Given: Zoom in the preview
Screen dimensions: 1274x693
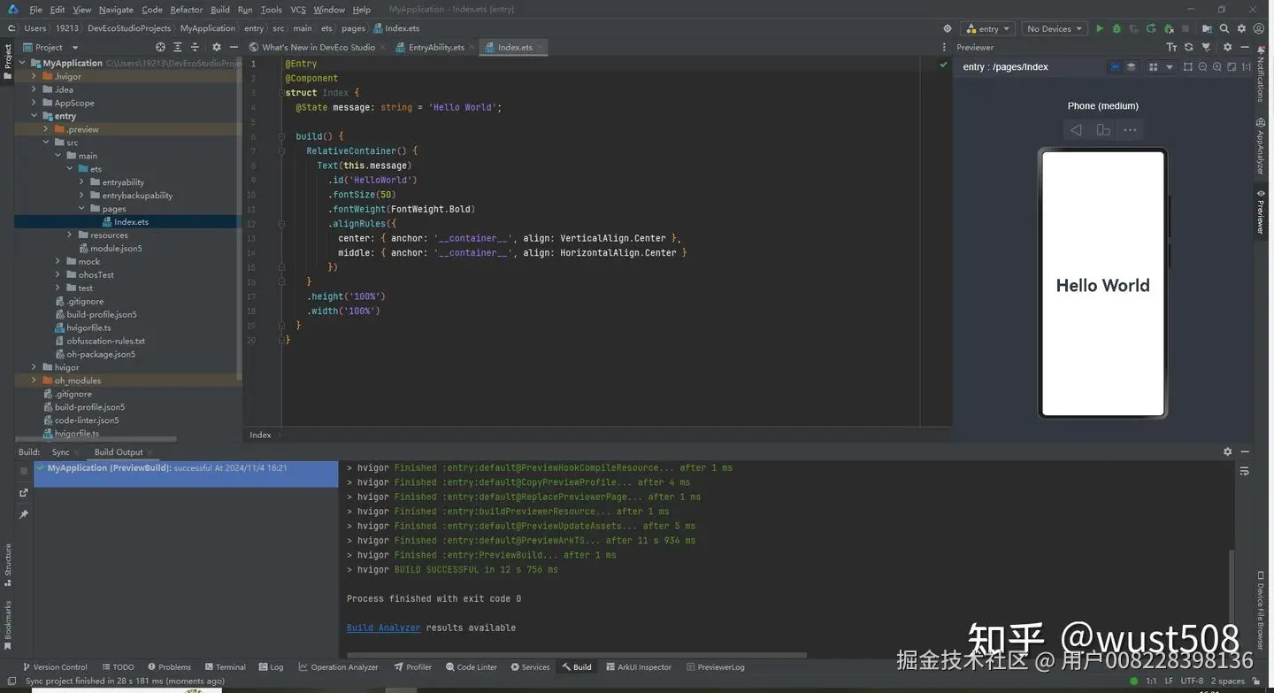Looking at the screenshot, I should (x=1217, y=66).
